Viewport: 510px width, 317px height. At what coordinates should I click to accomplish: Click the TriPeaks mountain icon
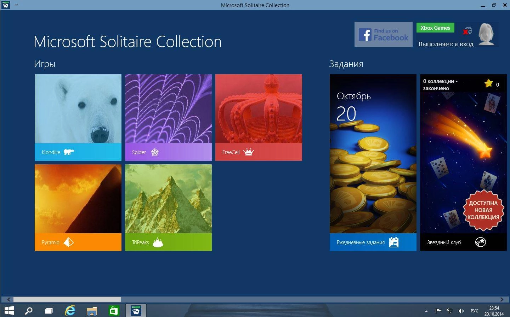point(158,242)
